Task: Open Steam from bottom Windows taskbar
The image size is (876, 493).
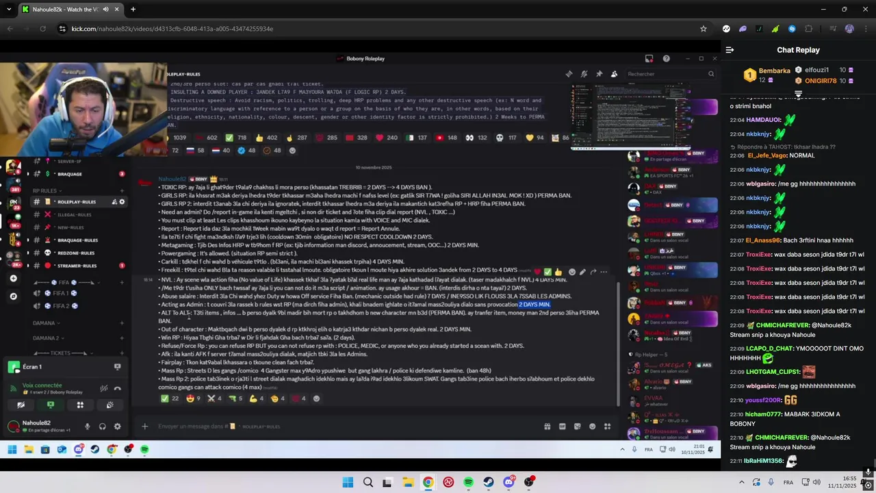Action: coord(489,482)
